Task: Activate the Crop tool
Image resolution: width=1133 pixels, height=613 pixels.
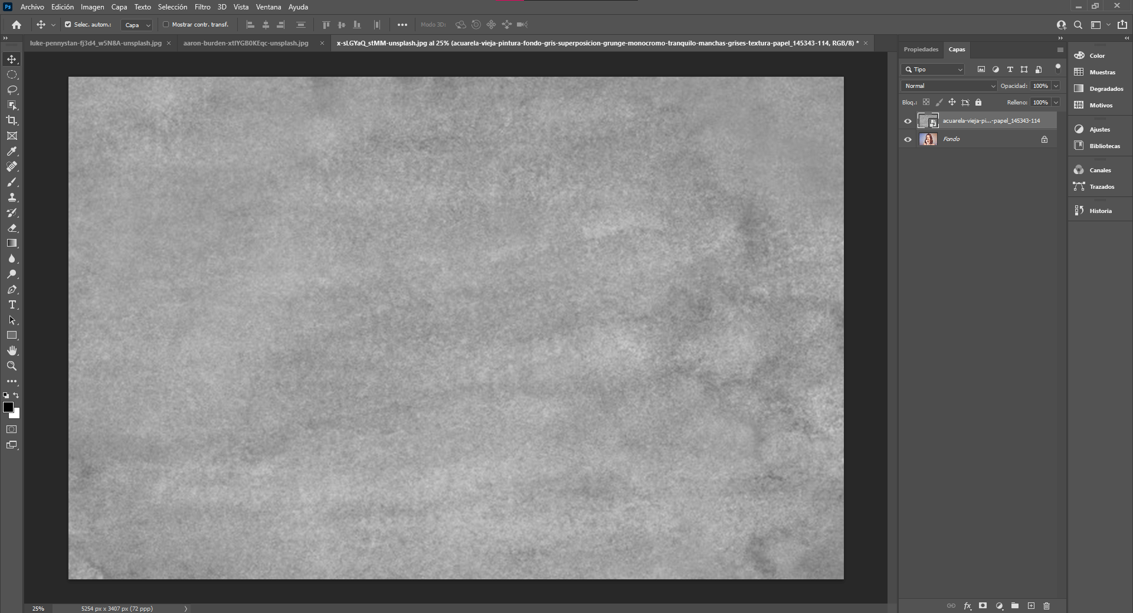Action: 12,120
